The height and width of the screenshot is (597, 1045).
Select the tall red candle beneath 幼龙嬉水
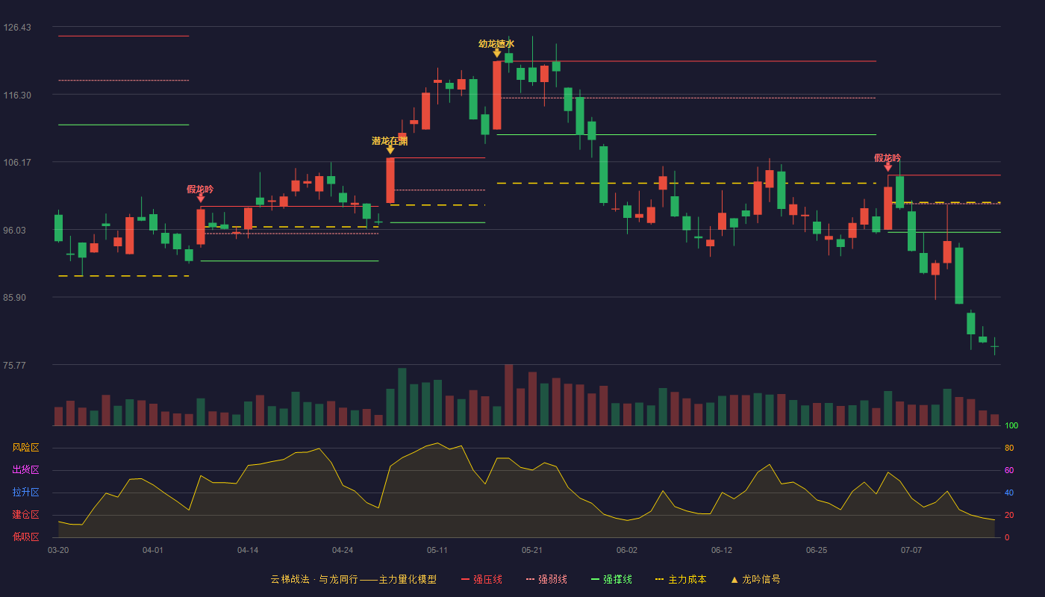point(497,95)
